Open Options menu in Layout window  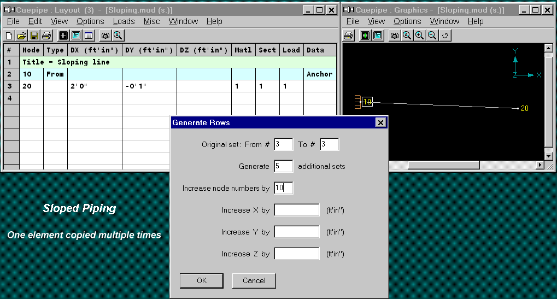[x=90, y=21]
